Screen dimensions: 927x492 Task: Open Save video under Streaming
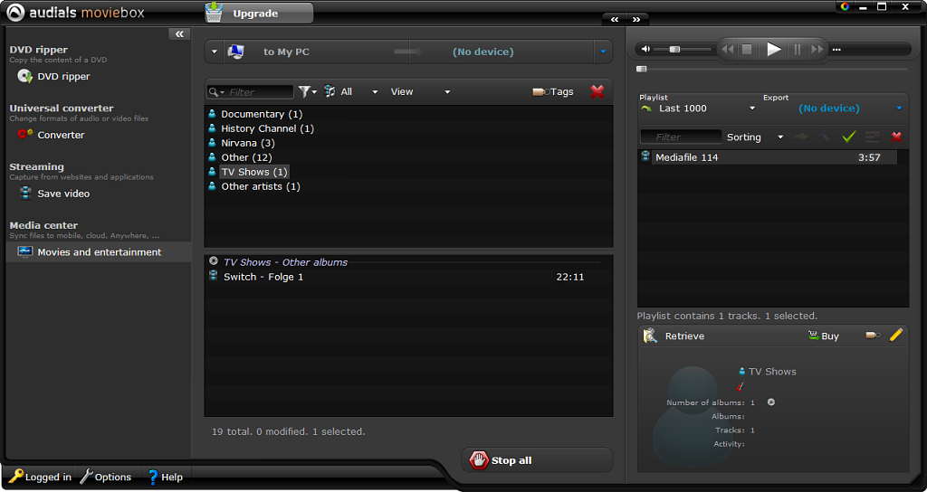coord(54,194)
